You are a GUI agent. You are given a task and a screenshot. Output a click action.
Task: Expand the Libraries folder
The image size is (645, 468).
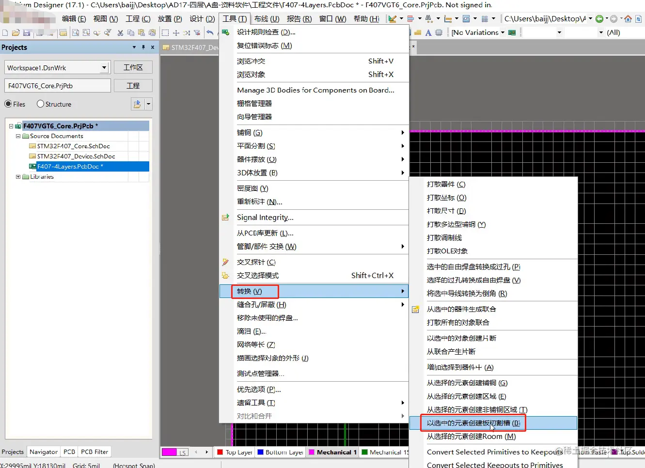pos(18,177)
